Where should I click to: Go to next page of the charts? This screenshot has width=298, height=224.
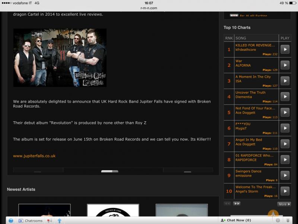click(x=237, y=203)
